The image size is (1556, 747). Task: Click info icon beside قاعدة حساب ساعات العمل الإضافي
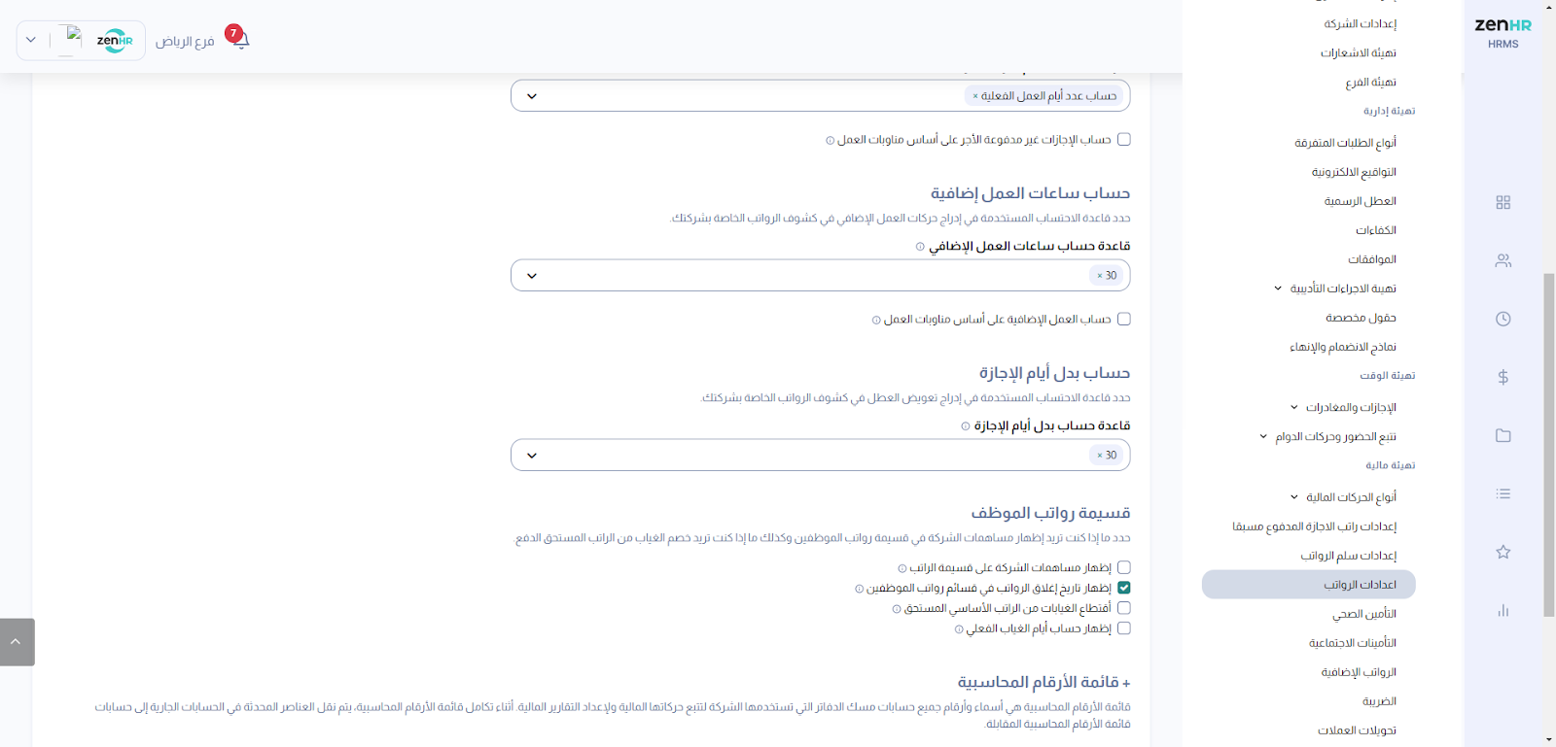920,247
